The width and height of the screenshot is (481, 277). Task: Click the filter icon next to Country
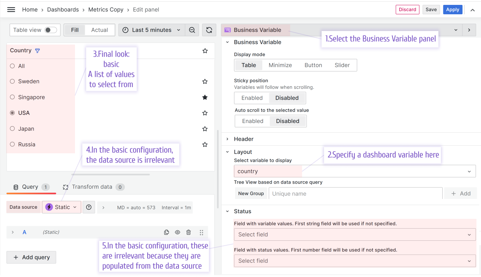point(37,50)
